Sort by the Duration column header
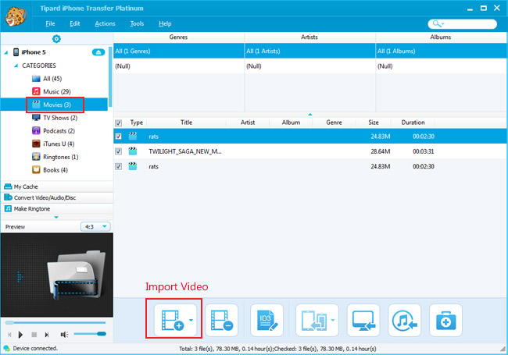The image size is (508, 355). 413,122
